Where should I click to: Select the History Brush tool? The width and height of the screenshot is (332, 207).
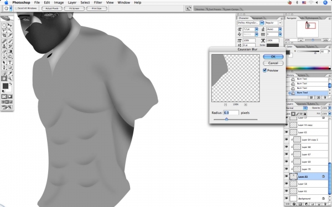10,46
